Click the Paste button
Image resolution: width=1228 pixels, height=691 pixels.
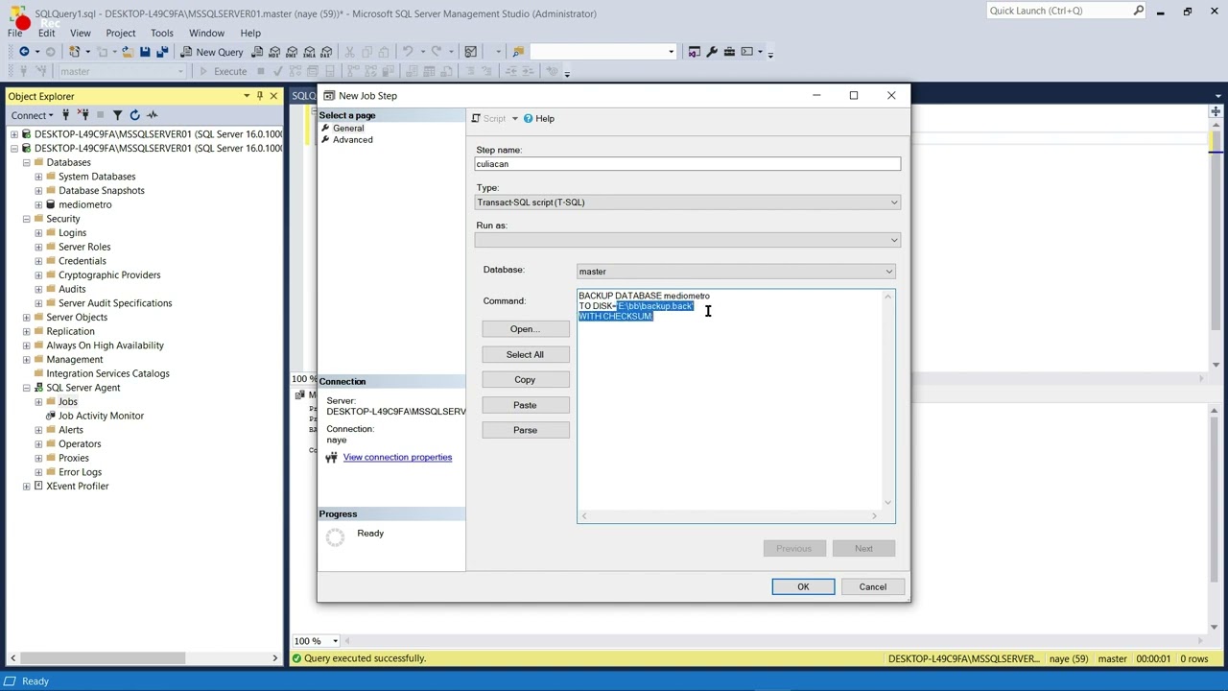[x=525, y=405]
